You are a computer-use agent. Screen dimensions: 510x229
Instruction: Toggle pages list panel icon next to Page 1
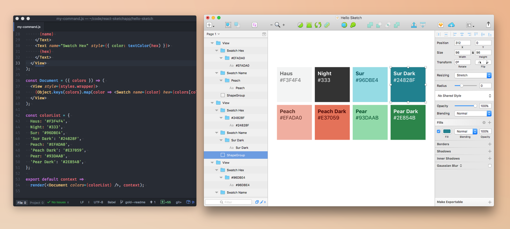pyautogui.click(x=264, y=34)
